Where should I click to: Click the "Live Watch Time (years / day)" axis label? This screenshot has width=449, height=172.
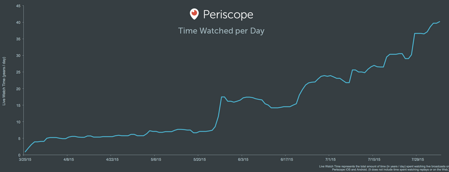coord(4,81)
